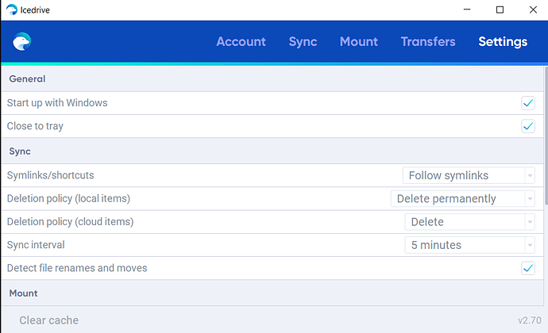This screenshot has height=333, width=548.
Task: Maximize the Icedrive window
Action: click(x=500, y=10)
